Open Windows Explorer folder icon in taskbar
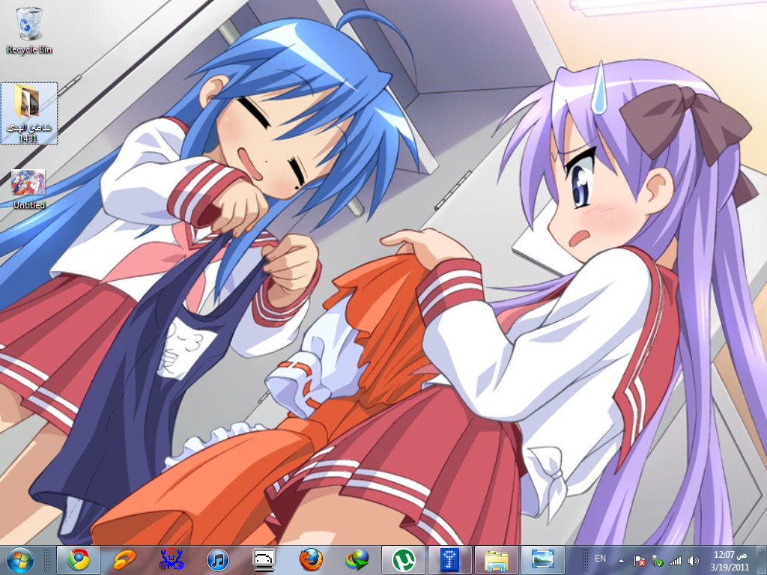 [x=496, y=559]
